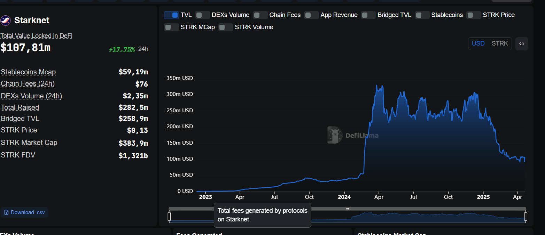Turn on the Chain Fees switch
545x235 pixels.
tap(260, 15)
